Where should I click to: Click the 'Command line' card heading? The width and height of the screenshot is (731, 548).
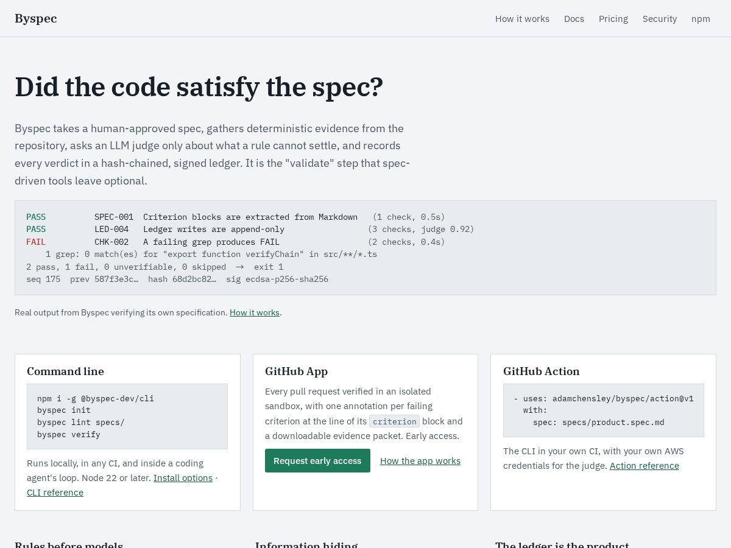[x=65, y=371]
